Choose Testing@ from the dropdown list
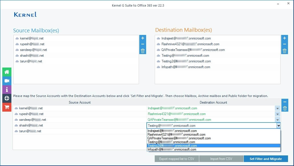 click(x=214, y=142)
